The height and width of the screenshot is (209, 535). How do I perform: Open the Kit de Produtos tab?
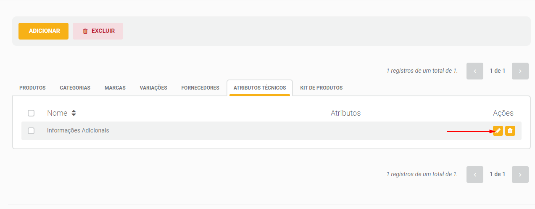point(322,88)
